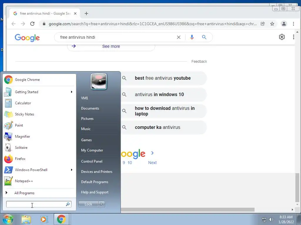Clear the Google search box with X

click(x=179, y=37)
